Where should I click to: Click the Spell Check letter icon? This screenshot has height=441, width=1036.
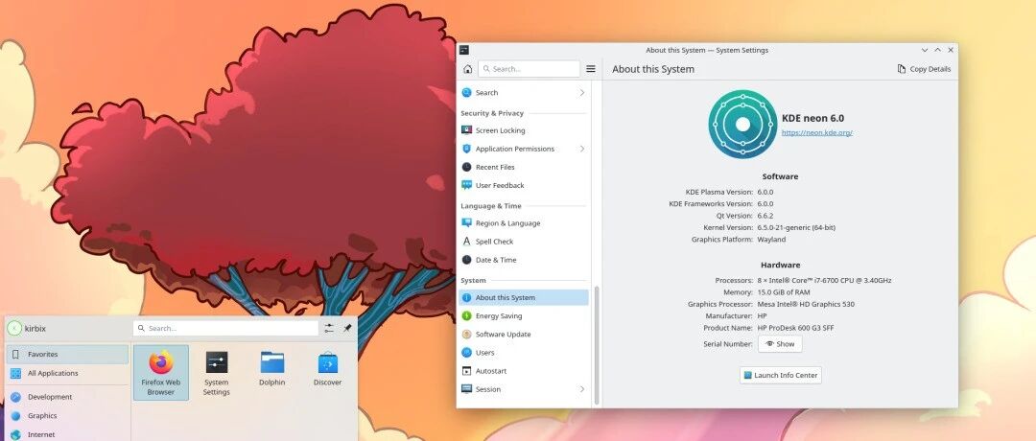click(466, 242)
